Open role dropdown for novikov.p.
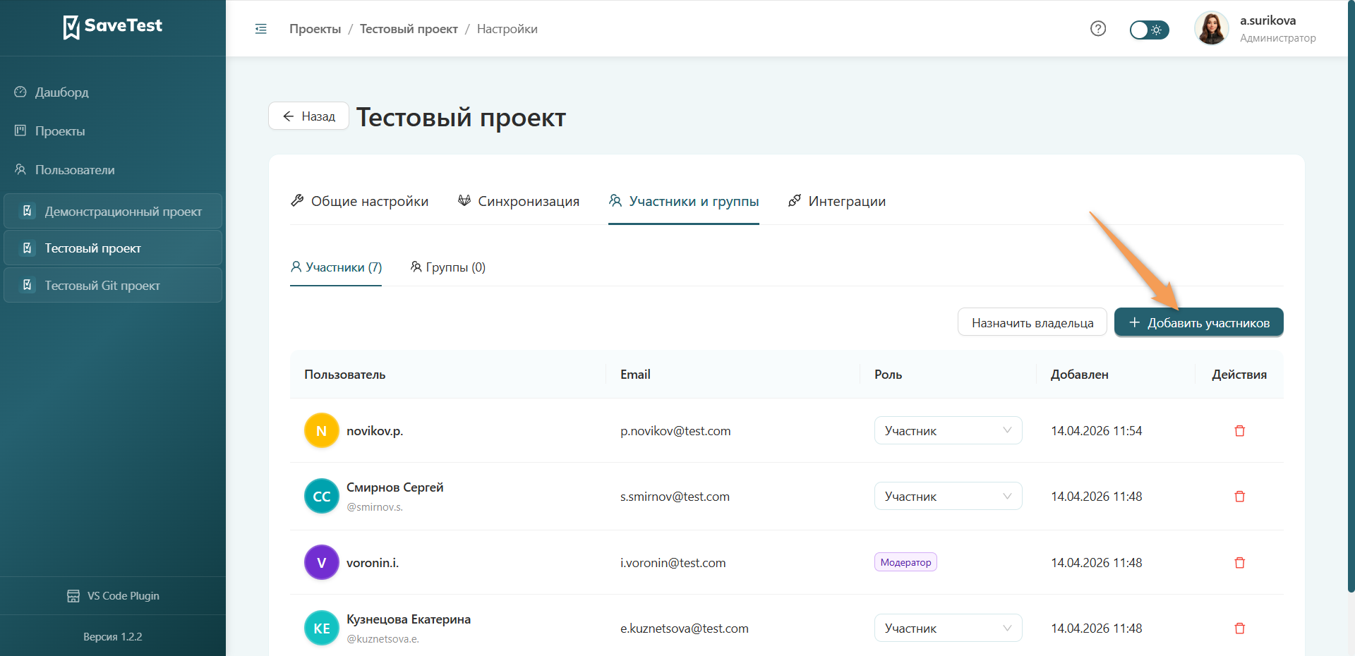 [948, 431]
